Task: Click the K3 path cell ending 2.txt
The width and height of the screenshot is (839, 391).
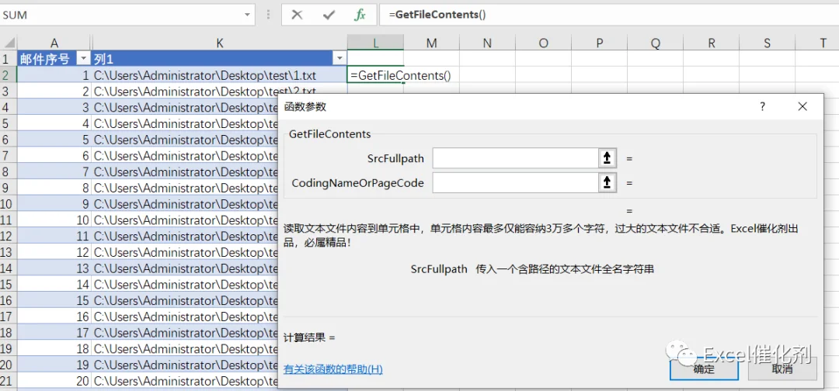Action: (219, 91)
